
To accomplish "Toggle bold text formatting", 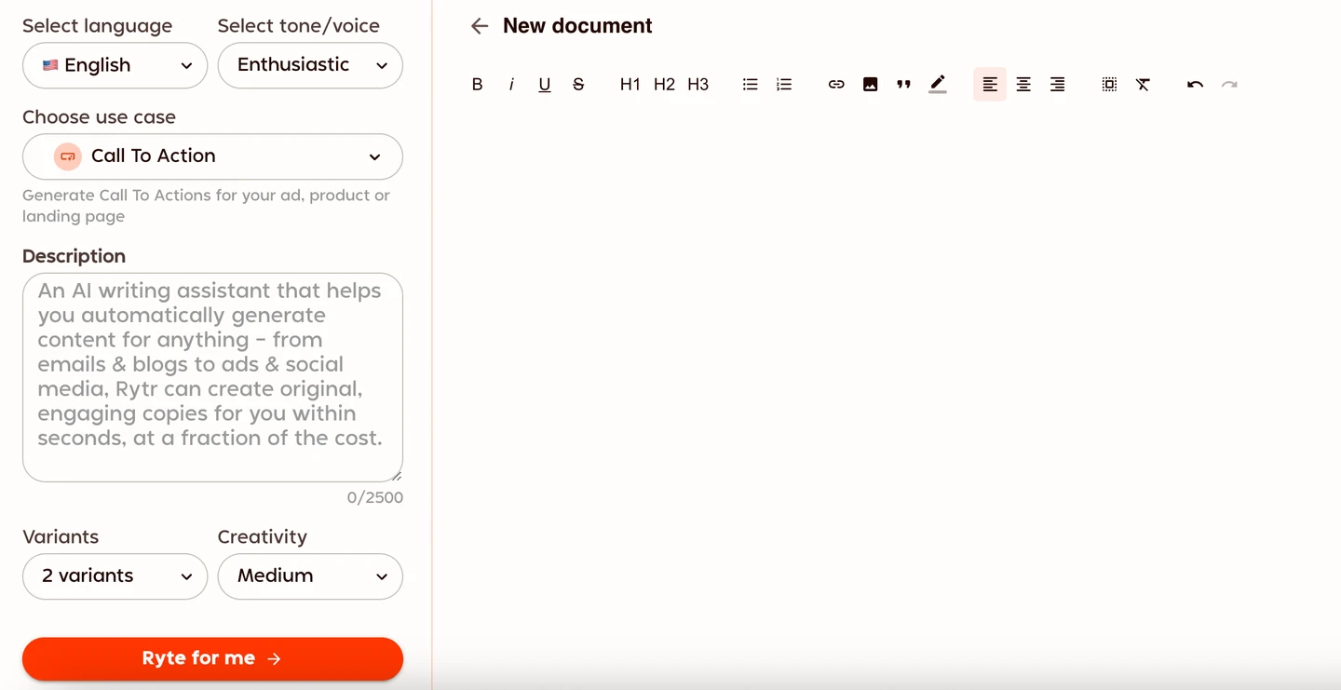I will pos(477,85).
